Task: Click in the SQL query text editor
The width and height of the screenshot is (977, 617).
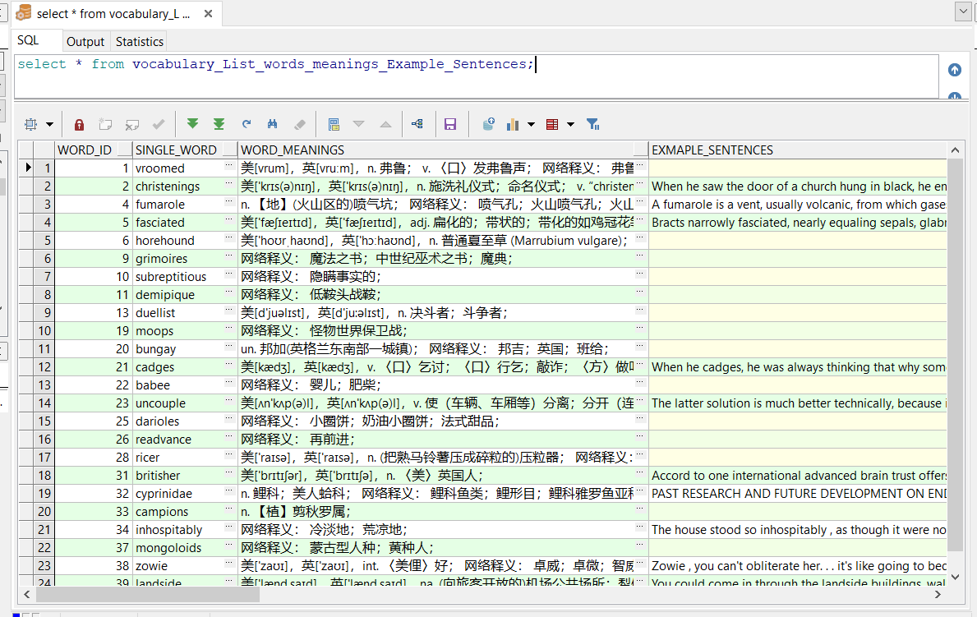Action: (477, 78)
